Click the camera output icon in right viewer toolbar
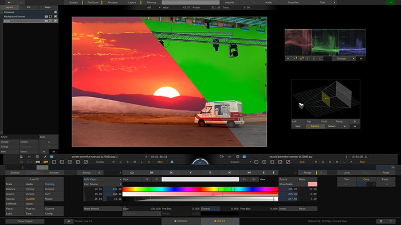Image resolution: width=401 pixels, height=225 pixels. (x=222, y=156)
